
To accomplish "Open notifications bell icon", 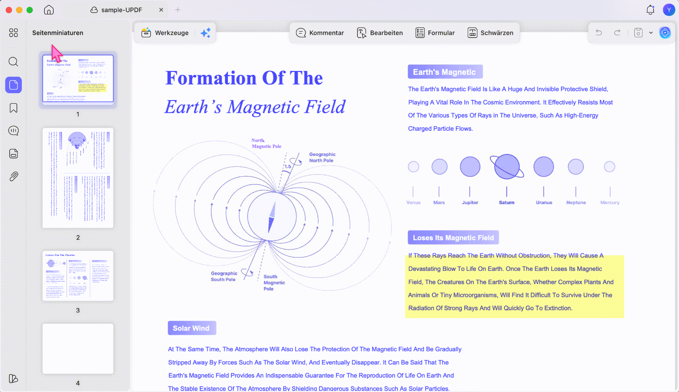I will pos(650,10).
